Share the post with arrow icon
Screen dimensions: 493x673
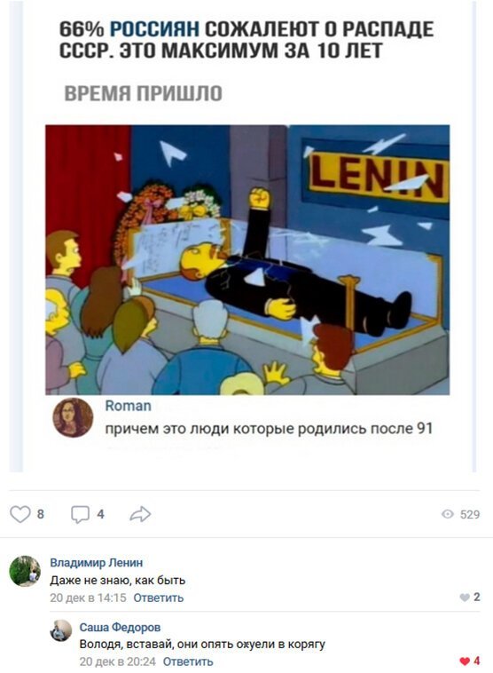coord(140,514)
